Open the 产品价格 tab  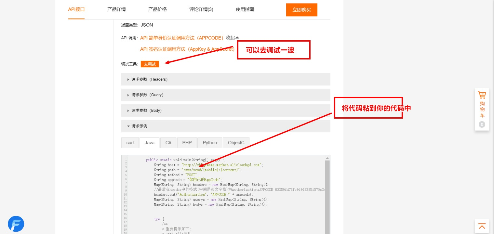[157, 9]
